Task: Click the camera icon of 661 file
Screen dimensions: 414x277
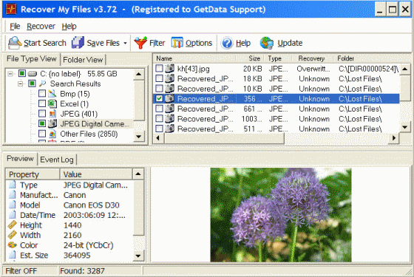Action: tap(169, 109)
